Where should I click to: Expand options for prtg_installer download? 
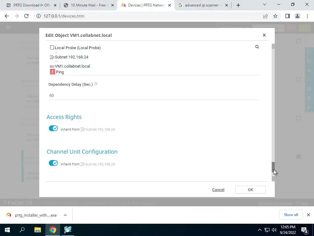[65, 215]
